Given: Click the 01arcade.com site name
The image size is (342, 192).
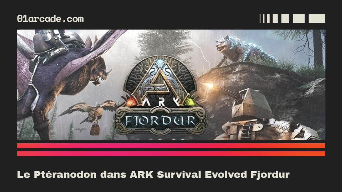Looking at the screenshot, I should click(50, 19).
